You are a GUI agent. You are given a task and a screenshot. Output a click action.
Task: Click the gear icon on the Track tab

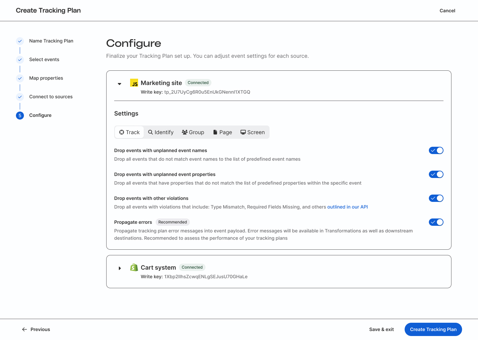click(121, 132)
